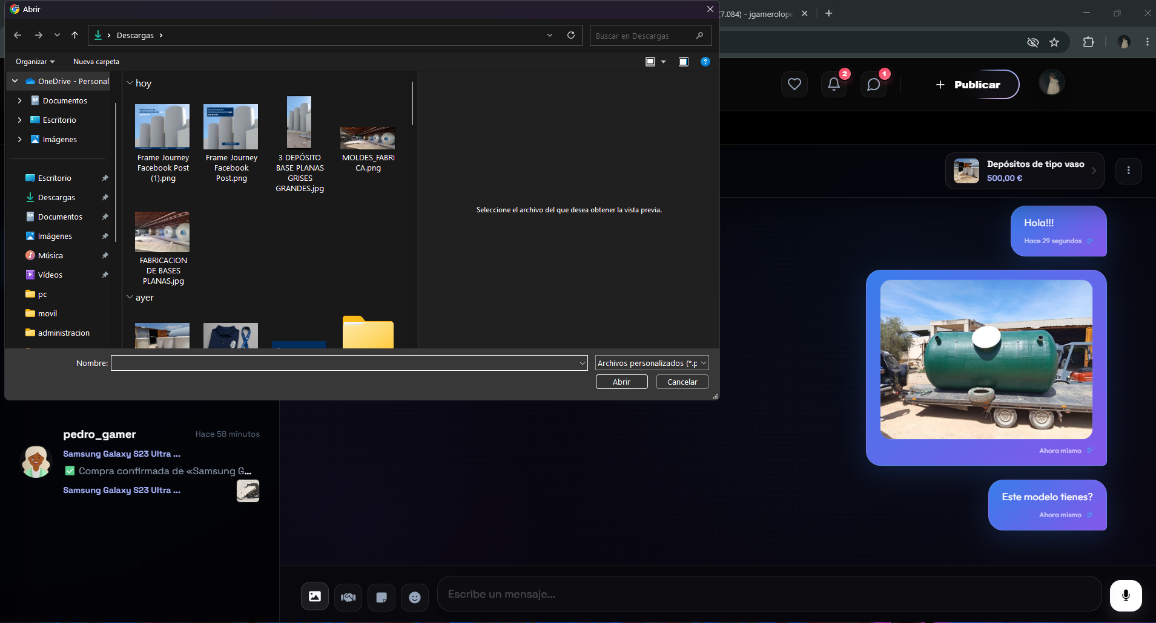Open chat messages icon with 1 alert
The height and width of the screenshot is (623, 1156).
point(874,84)
